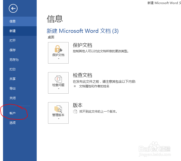Viewport: 181px width, 161px height.
Task: Expand the 检查问题 dropdown arrow
Action: (59, 89)
